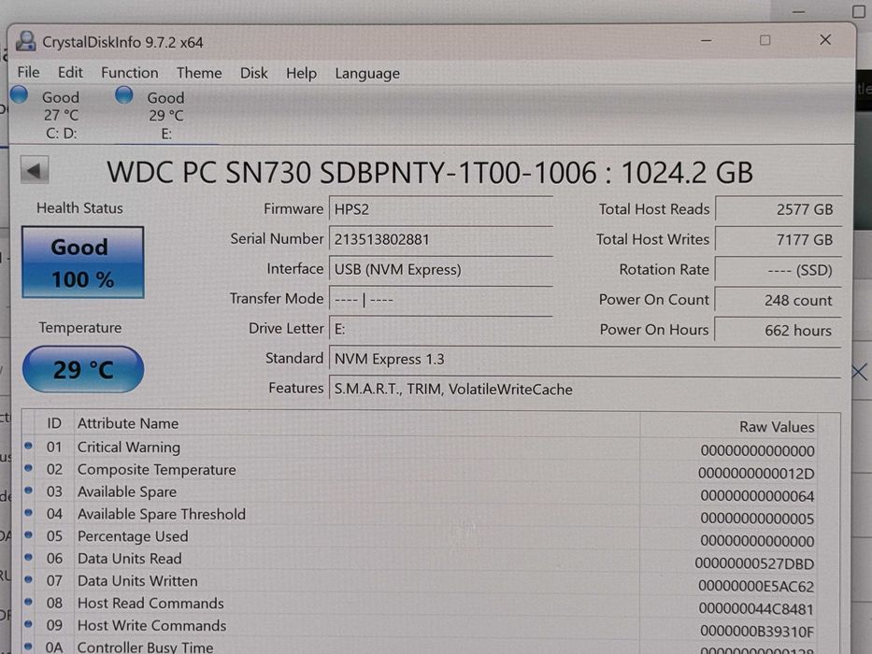Select the E: disk status orb

tap(124, 95)
